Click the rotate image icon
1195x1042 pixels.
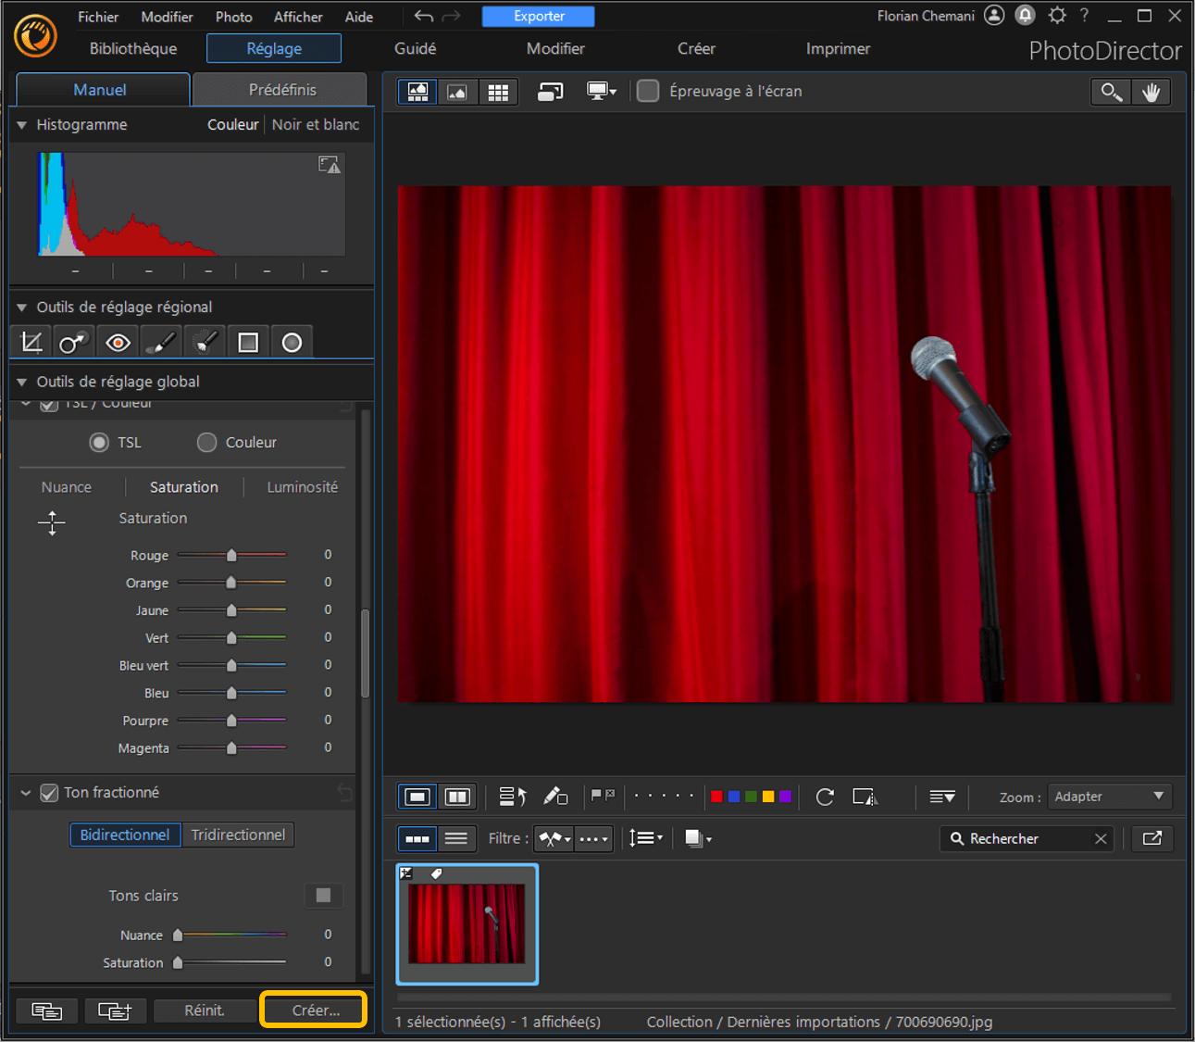pos(825,797)
